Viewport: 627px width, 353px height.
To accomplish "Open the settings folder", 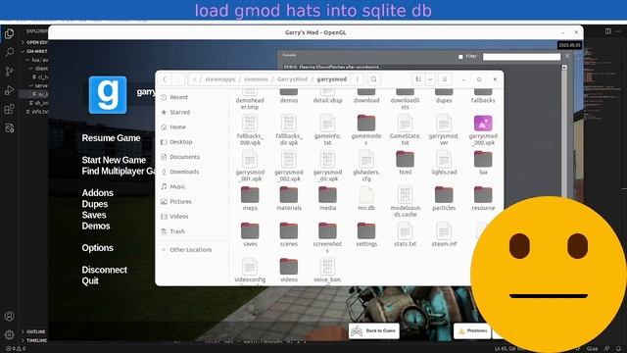I will (366, 234).
